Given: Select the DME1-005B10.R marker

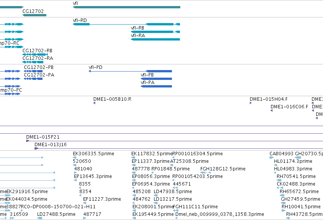Looking at the screenshot, I should (95, 103).
